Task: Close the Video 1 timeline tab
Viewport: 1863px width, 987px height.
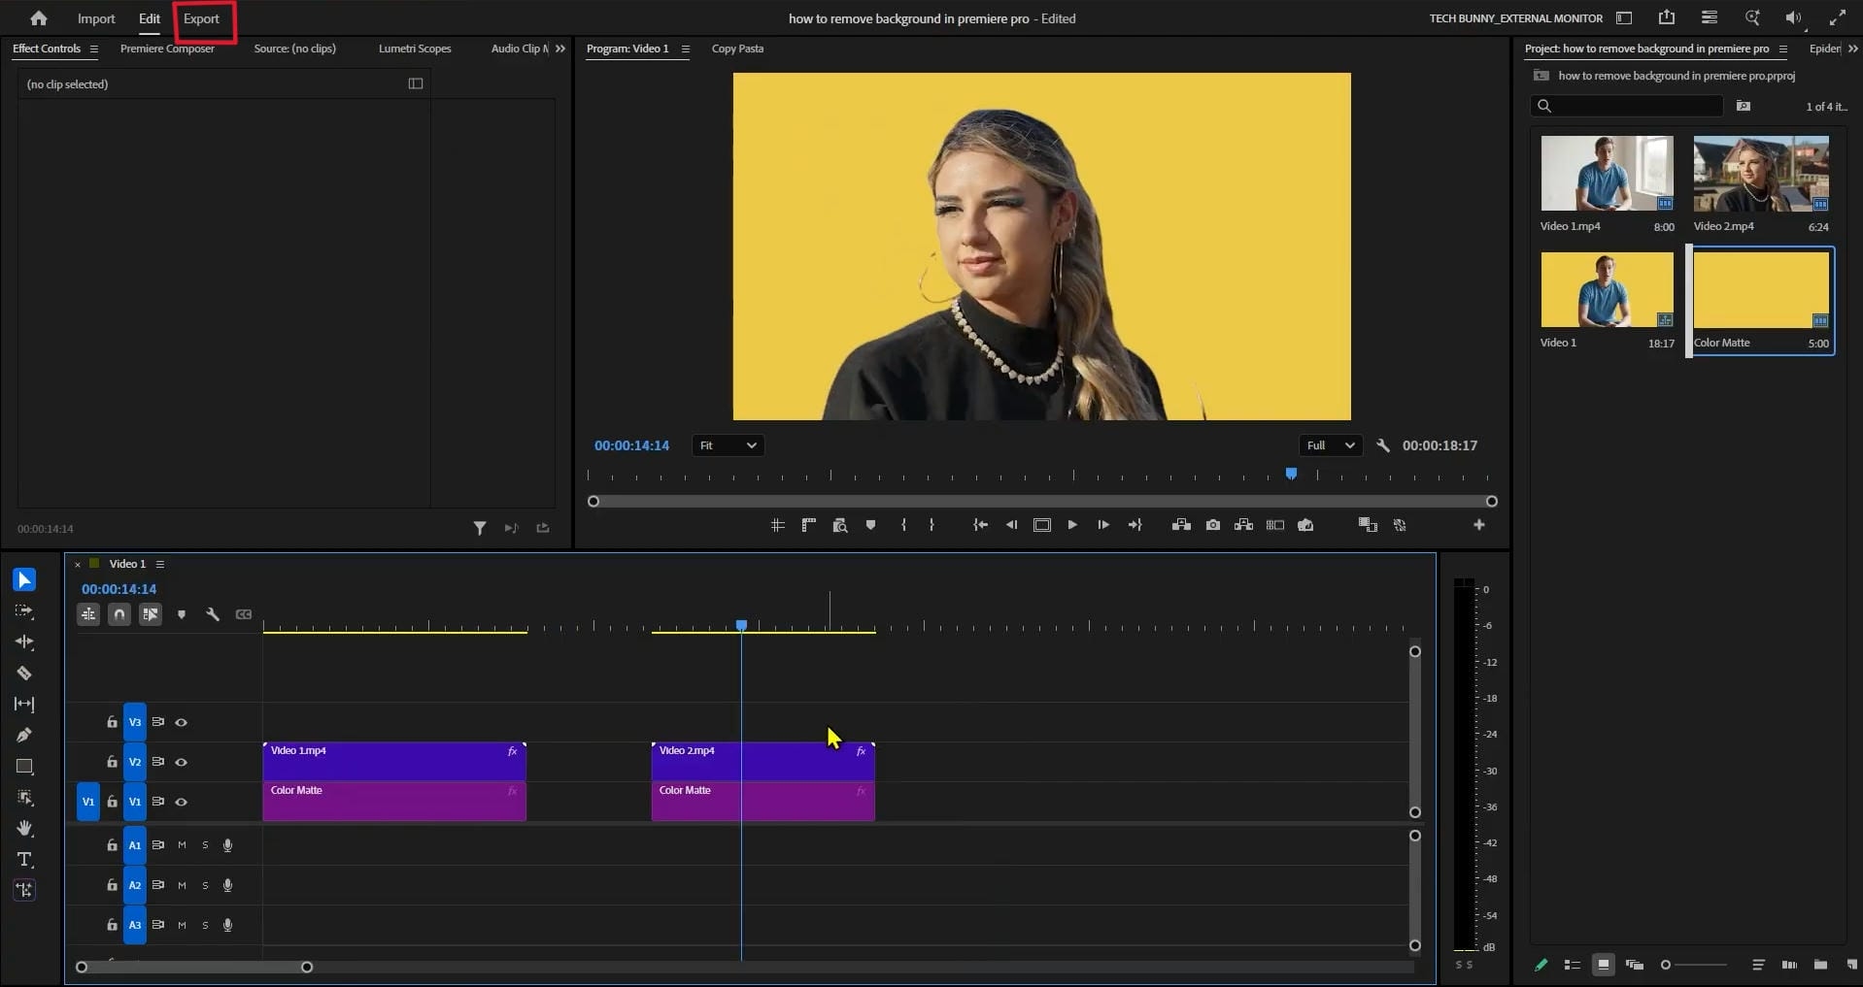Action: (78, 564)
